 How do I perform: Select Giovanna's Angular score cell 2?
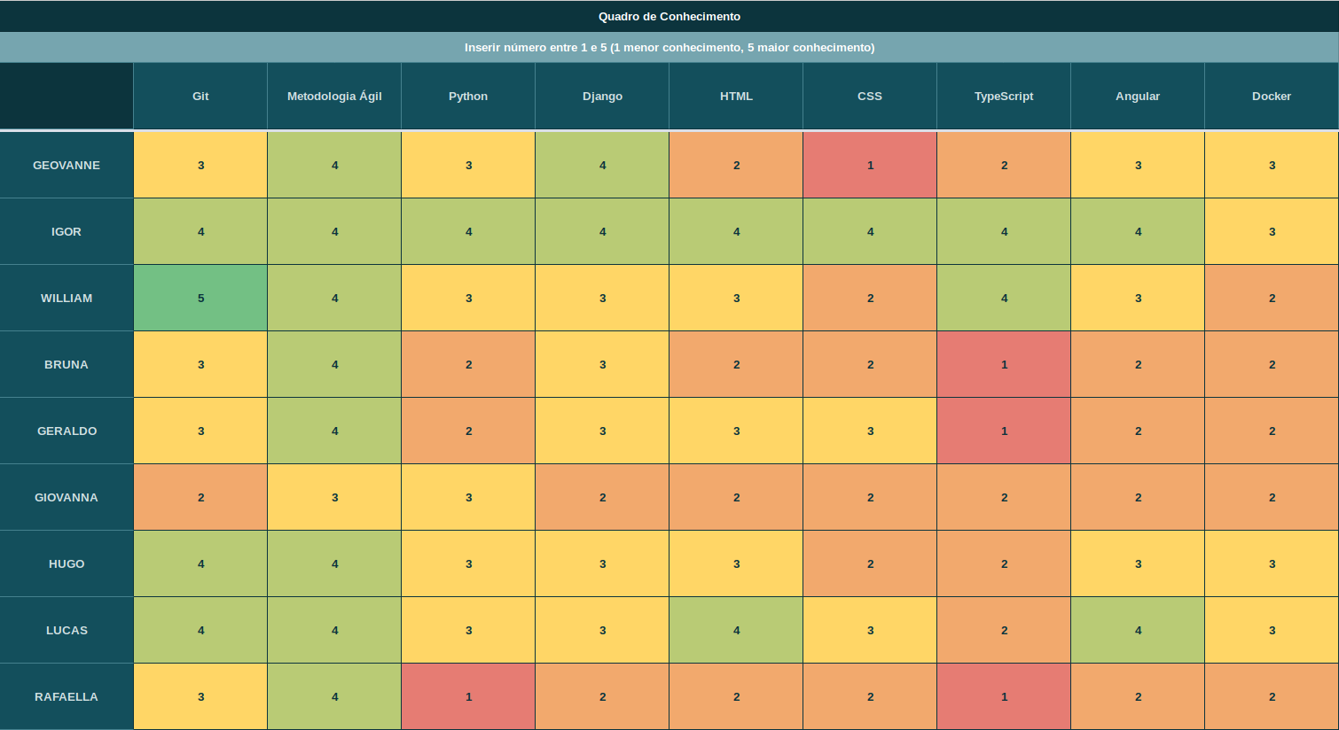click(x=1138, y=497)
